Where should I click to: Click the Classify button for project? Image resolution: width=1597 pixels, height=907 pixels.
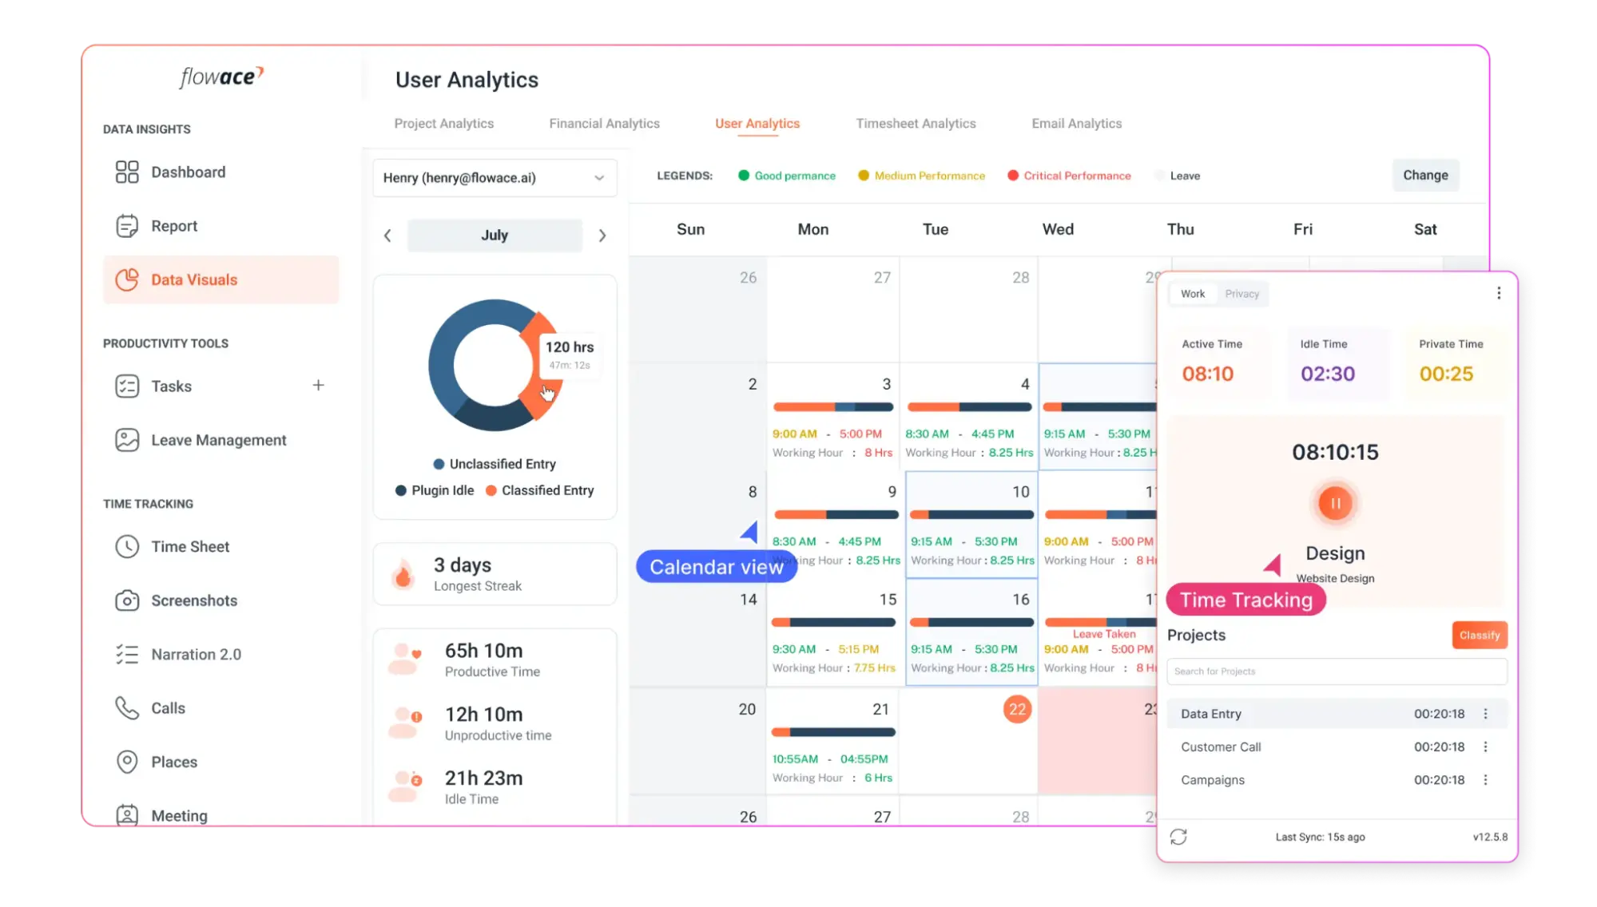click(1480, 635)
